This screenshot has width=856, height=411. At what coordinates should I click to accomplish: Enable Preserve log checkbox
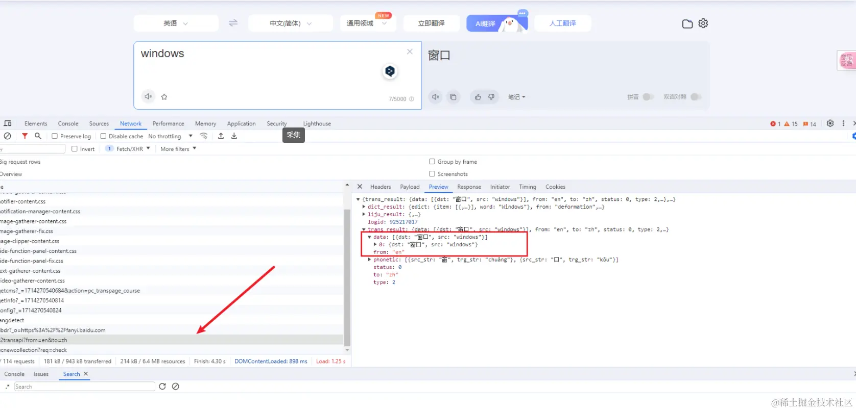[55, 136]
